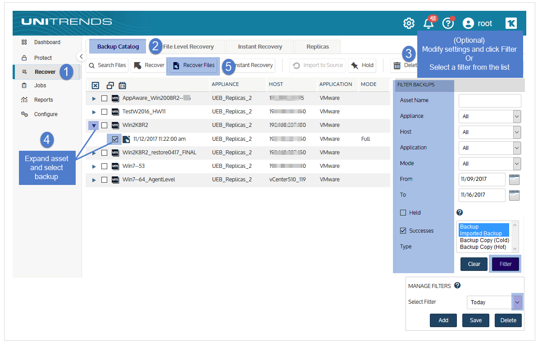Click the Recover Files toolbar button
This screenshot has width=547, height=351.
click(193, 65)
